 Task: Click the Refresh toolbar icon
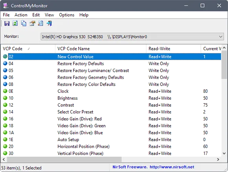pos(15,23)
